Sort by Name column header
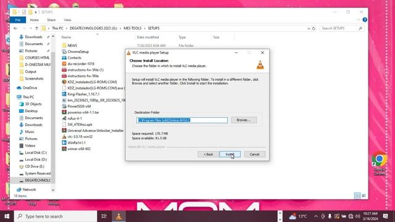Viewport: 395px width, 222px height. (x=66, y=37)
